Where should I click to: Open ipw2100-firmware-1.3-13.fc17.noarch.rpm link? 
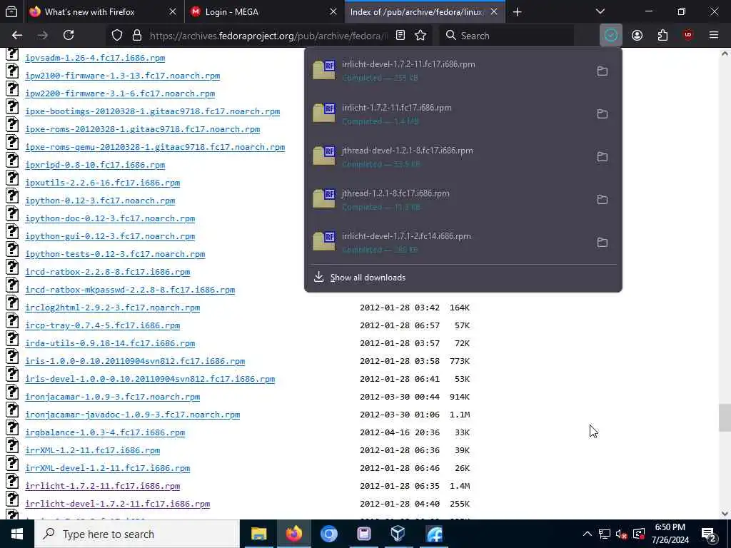tap(123, 76)
